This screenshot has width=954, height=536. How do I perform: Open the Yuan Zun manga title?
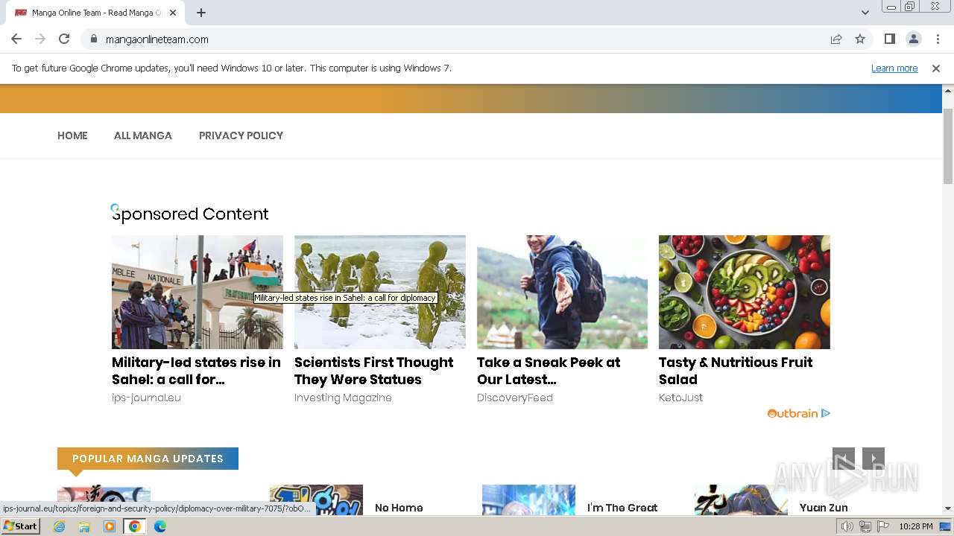(x=824, y=508)
